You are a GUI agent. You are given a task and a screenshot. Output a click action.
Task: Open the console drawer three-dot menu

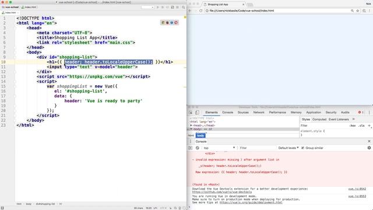[191, 141]
